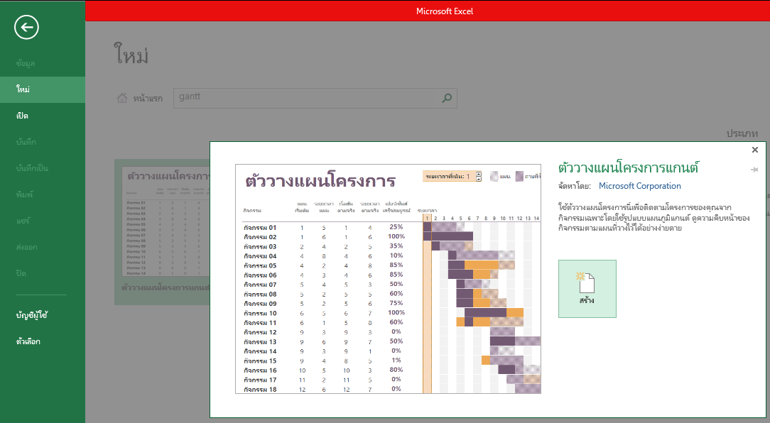Select the Gantt template thumbnail behind dialog
770x423 pixels.
[x=162, y=231]
